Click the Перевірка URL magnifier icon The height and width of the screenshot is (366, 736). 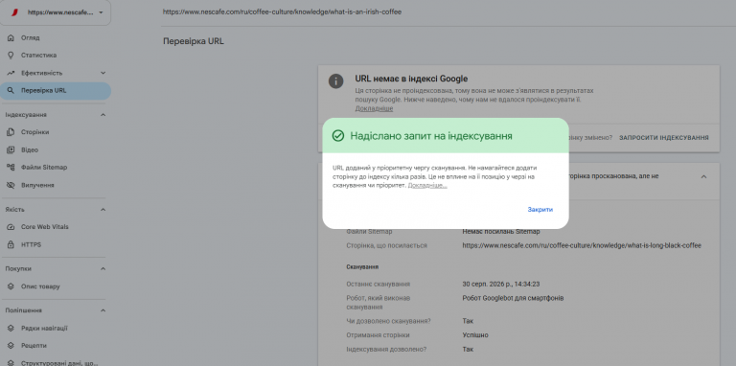[11, 91]
